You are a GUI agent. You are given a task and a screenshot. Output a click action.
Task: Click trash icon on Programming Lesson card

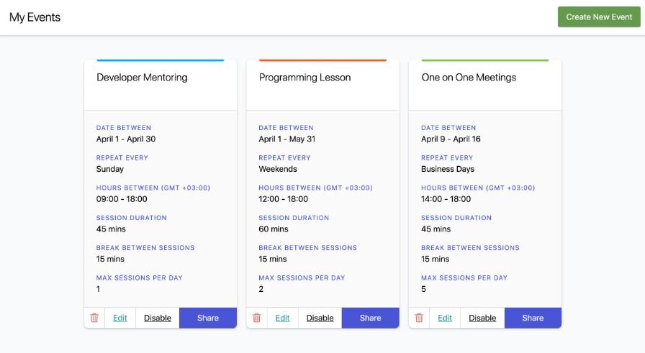click(257, 318)
